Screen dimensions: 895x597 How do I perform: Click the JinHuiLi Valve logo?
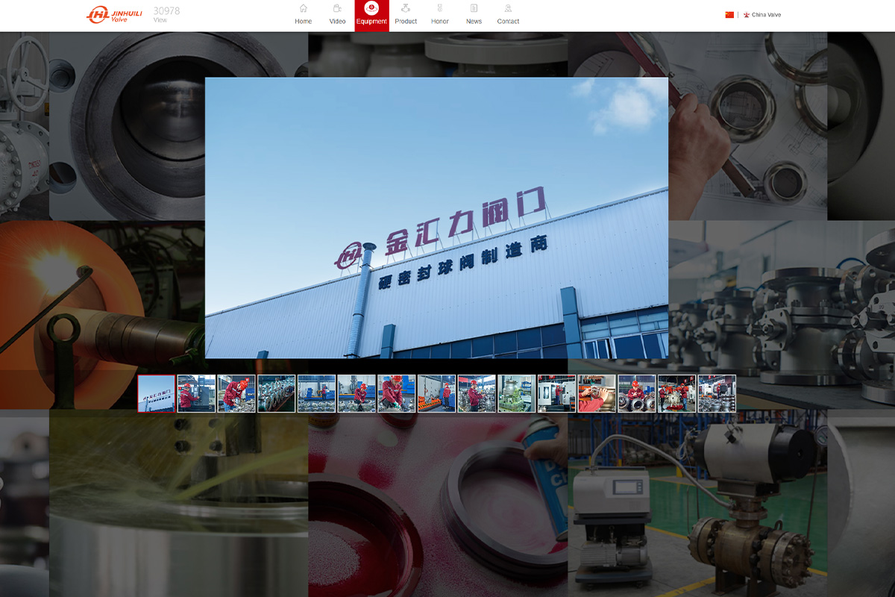(114, 15)
